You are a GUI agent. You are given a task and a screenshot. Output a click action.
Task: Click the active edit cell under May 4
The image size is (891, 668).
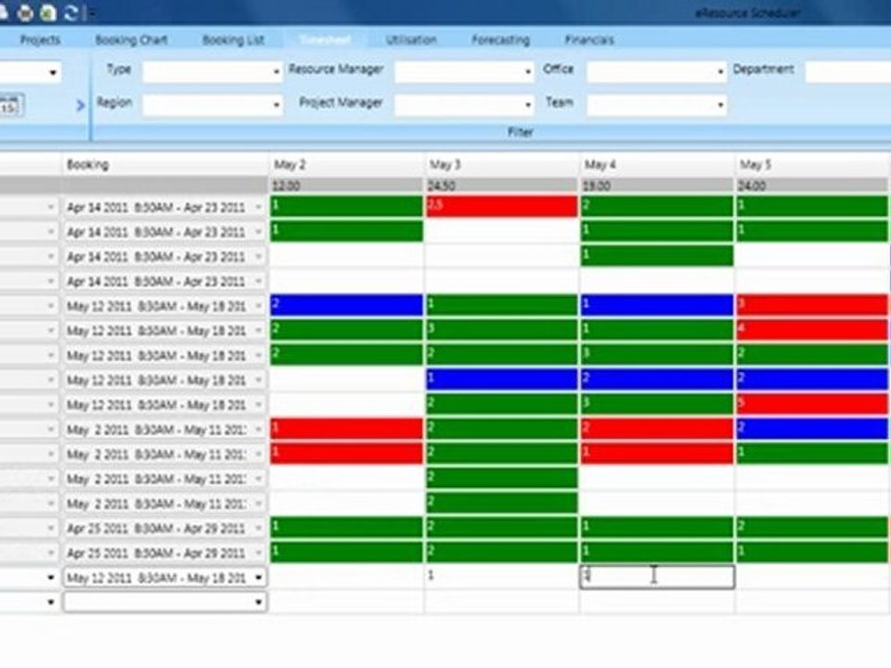(657, 576)
